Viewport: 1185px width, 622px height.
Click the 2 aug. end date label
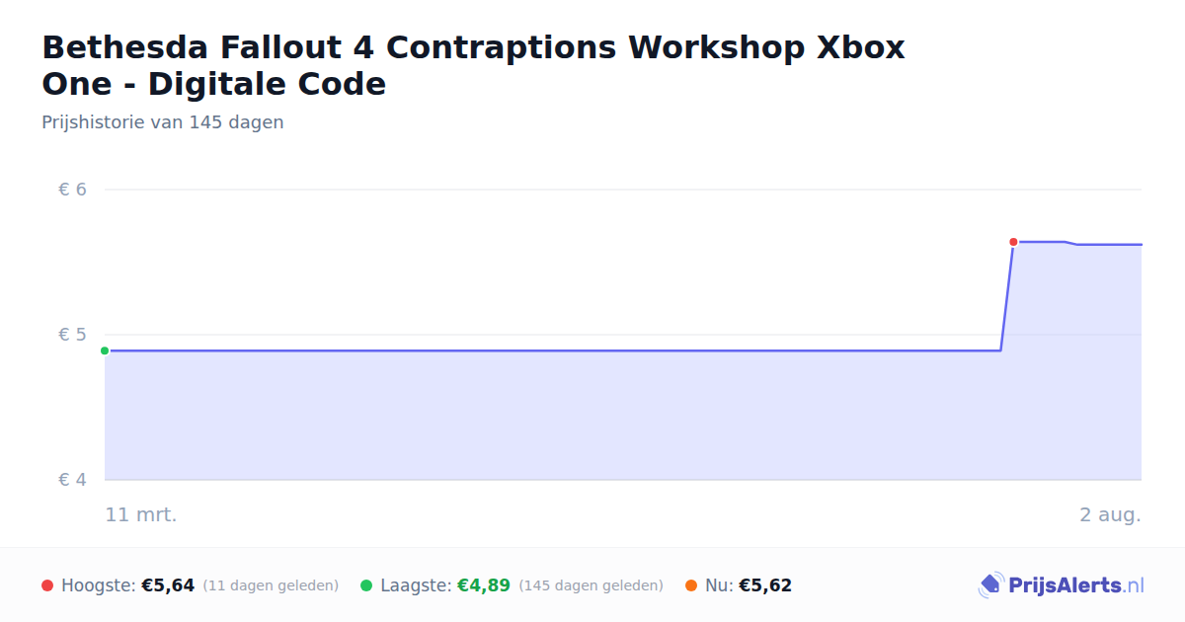pos(1111,514)
